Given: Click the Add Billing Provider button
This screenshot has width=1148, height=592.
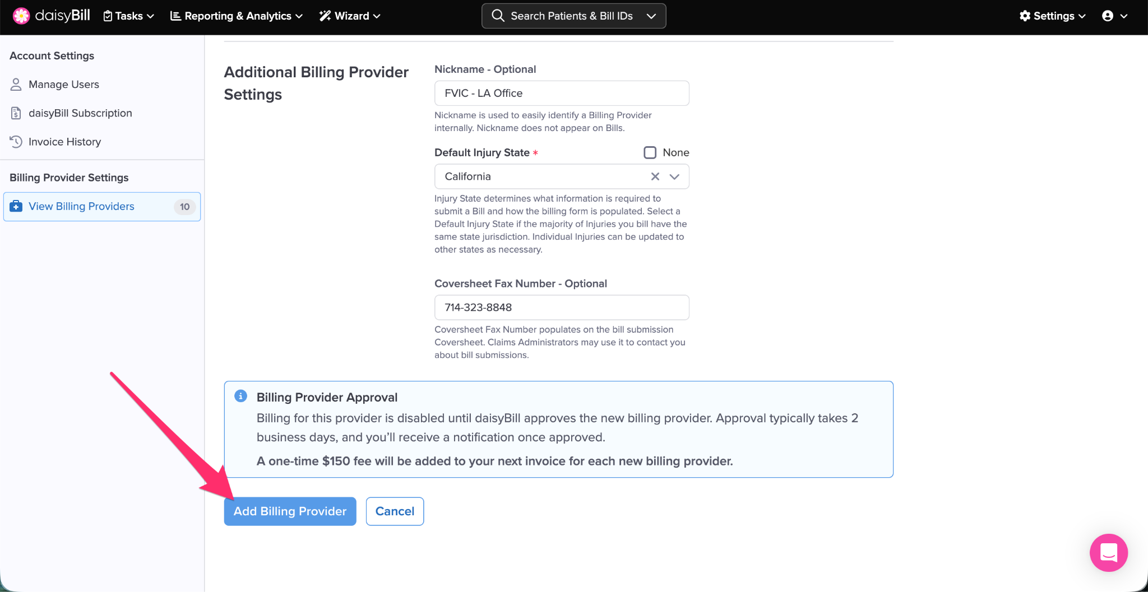Looking at the screenshot, I should click(x=290, y=511).
